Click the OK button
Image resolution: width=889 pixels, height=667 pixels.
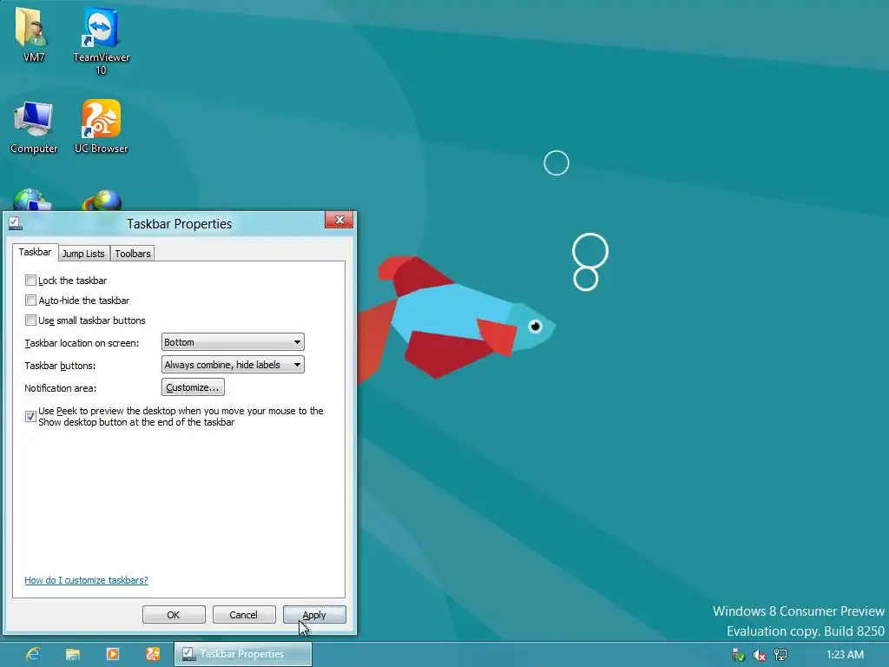coord(174,615)
